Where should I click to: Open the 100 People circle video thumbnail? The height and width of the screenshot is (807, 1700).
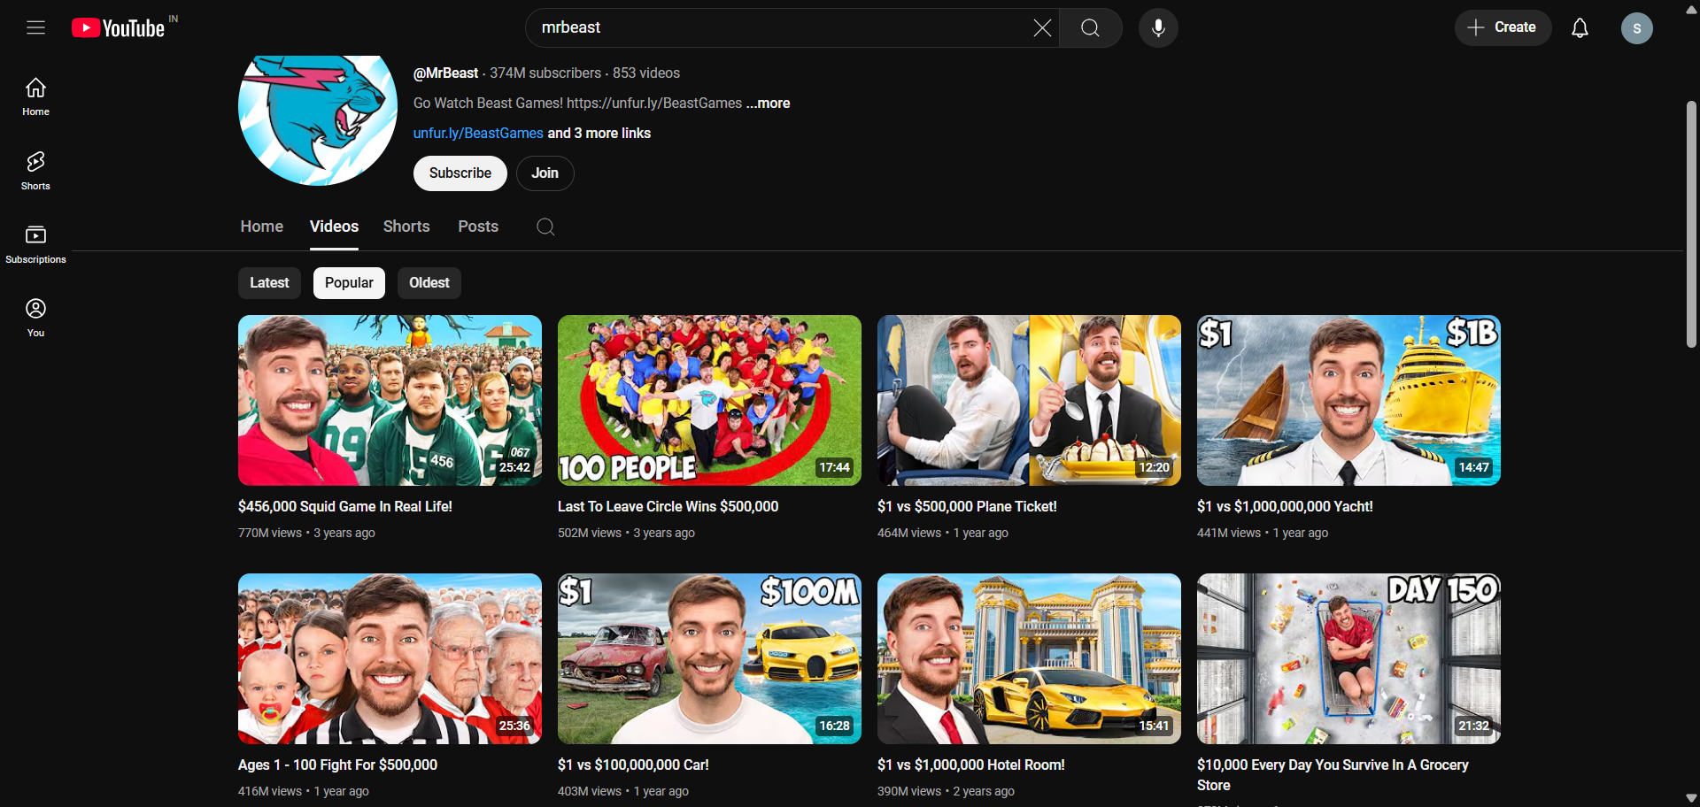tap(709, 400)
